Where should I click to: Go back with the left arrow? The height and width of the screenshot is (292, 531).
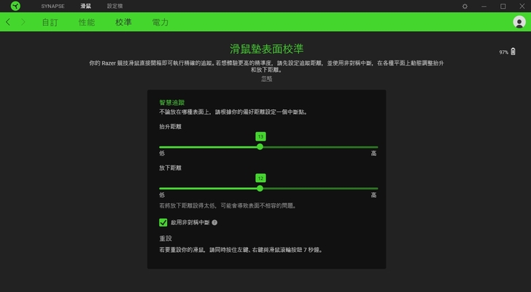coord(8,22)
